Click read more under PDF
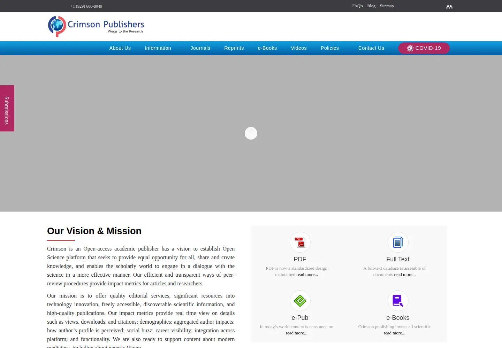The height and width of the screenshot is (348, 502). click(307, 275)
